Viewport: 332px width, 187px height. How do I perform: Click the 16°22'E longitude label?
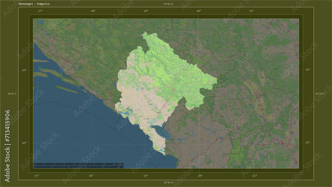[12, 94]
